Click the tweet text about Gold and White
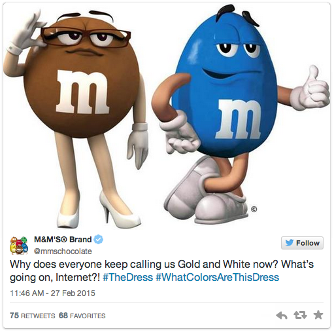 pos(161,270)
